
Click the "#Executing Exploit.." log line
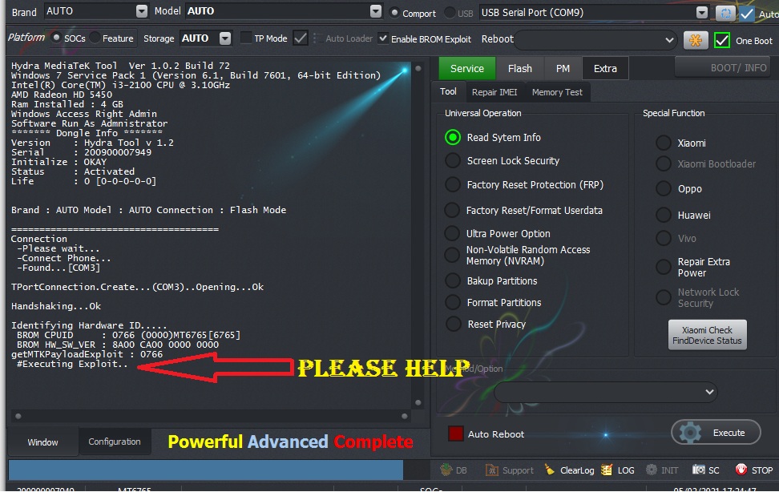pos(72,364)
